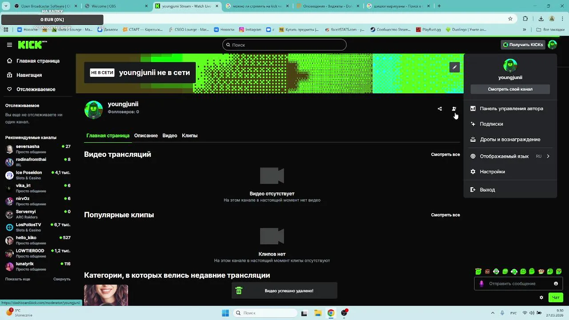The width and height of the screenshot is (569, 320).
Task: Expand the bookmarks bar overflow chevron
Action: 525,30
